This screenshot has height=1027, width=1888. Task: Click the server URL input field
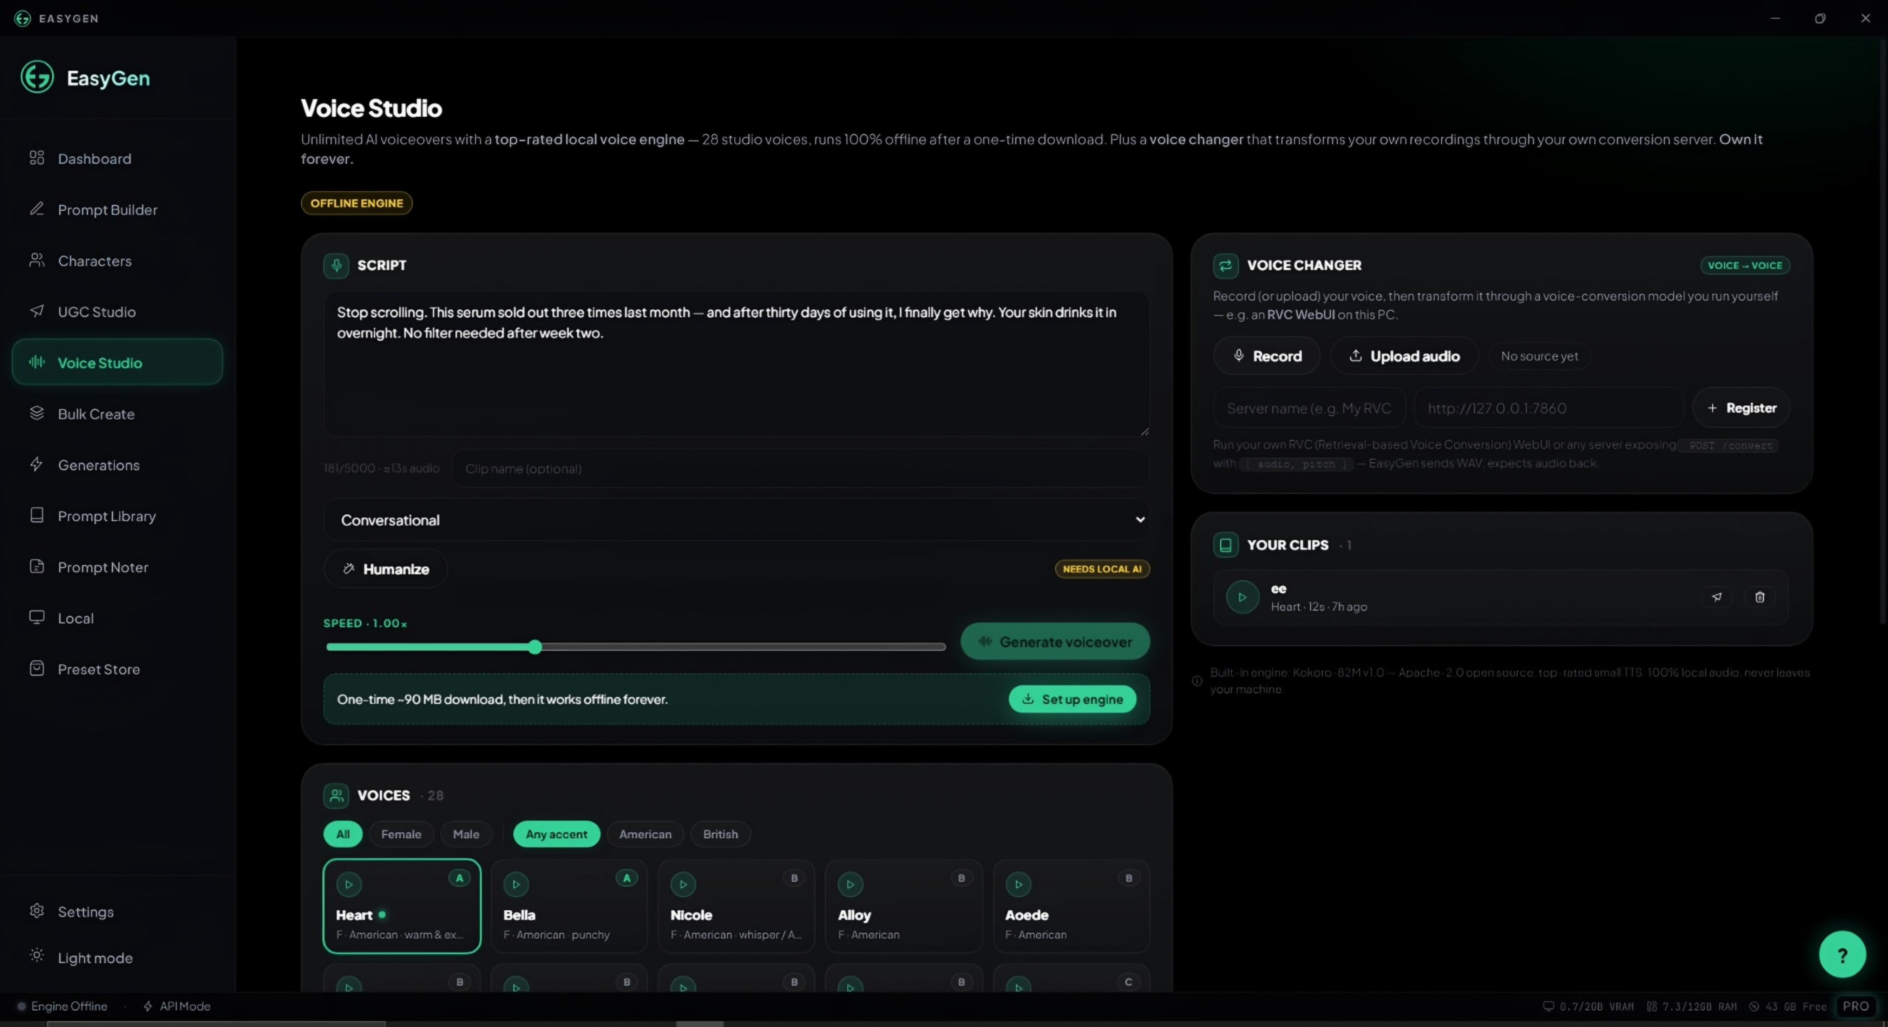point(1549,407)
